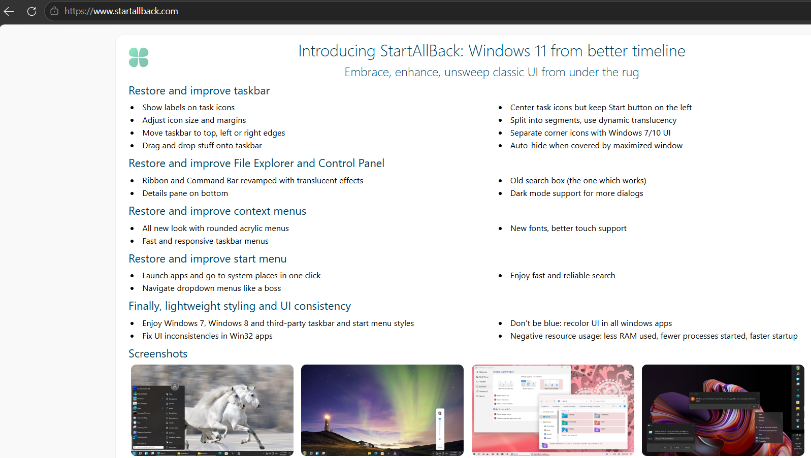The image size is (811, 458).
Task: Click 'Center task icons but keep Start button'
Action: [x=601, y=108]
